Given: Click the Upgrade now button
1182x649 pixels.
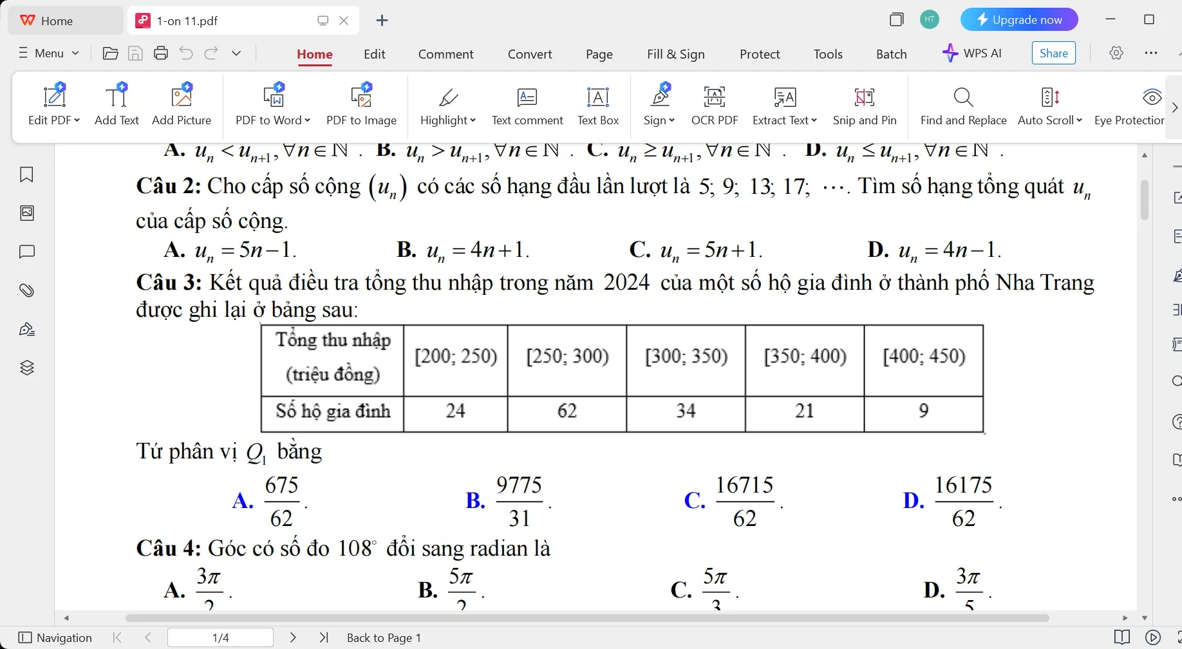Looking at the screenshot, I should click(1019, 20).
